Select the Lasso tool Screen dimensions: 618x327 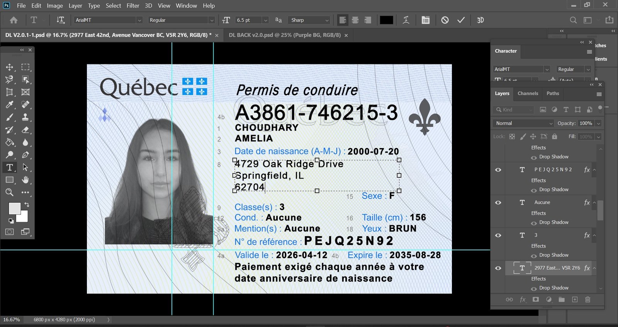pos(10,79)
